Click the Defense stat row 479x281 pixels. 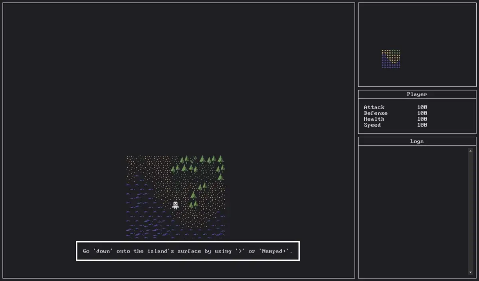point(395,113)
